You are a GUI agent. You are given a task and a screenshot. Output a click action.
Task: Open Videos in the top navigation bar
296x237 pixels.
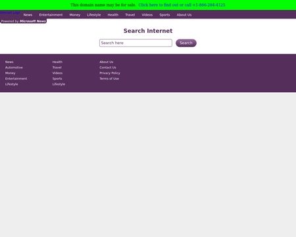(x=147, y=14)
